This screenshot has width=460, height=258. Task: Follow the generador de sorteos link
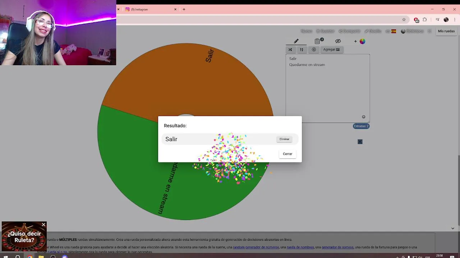pos(337,247)
